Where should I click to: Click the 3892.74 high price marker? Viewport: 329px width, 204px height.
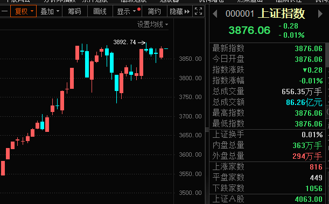(124, 42)
